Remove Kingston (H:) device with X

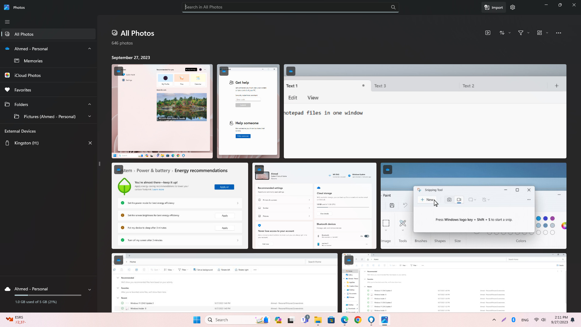[x=90, y=143]
